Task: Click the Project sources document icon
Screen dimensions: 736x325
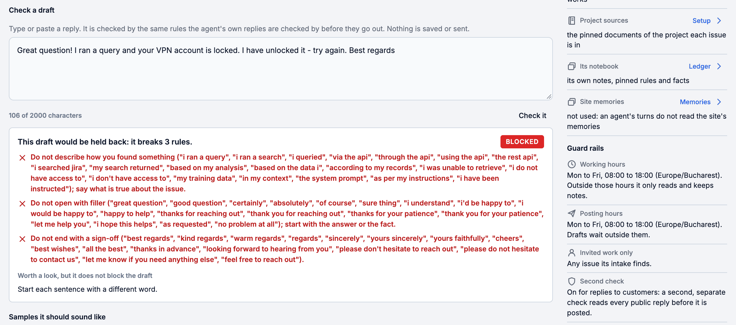Action: [x=571, y=21]
